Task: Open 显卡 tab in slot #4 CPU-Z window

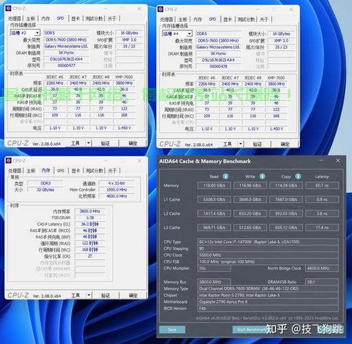Action: pyautogui.click(x=228, y=19)
